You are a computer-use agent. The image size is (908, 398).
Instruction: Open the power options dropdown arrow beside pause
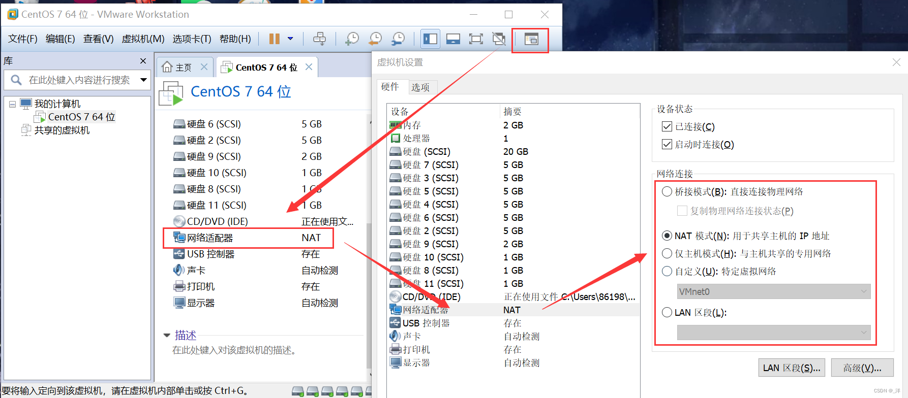tap(290, 39)
